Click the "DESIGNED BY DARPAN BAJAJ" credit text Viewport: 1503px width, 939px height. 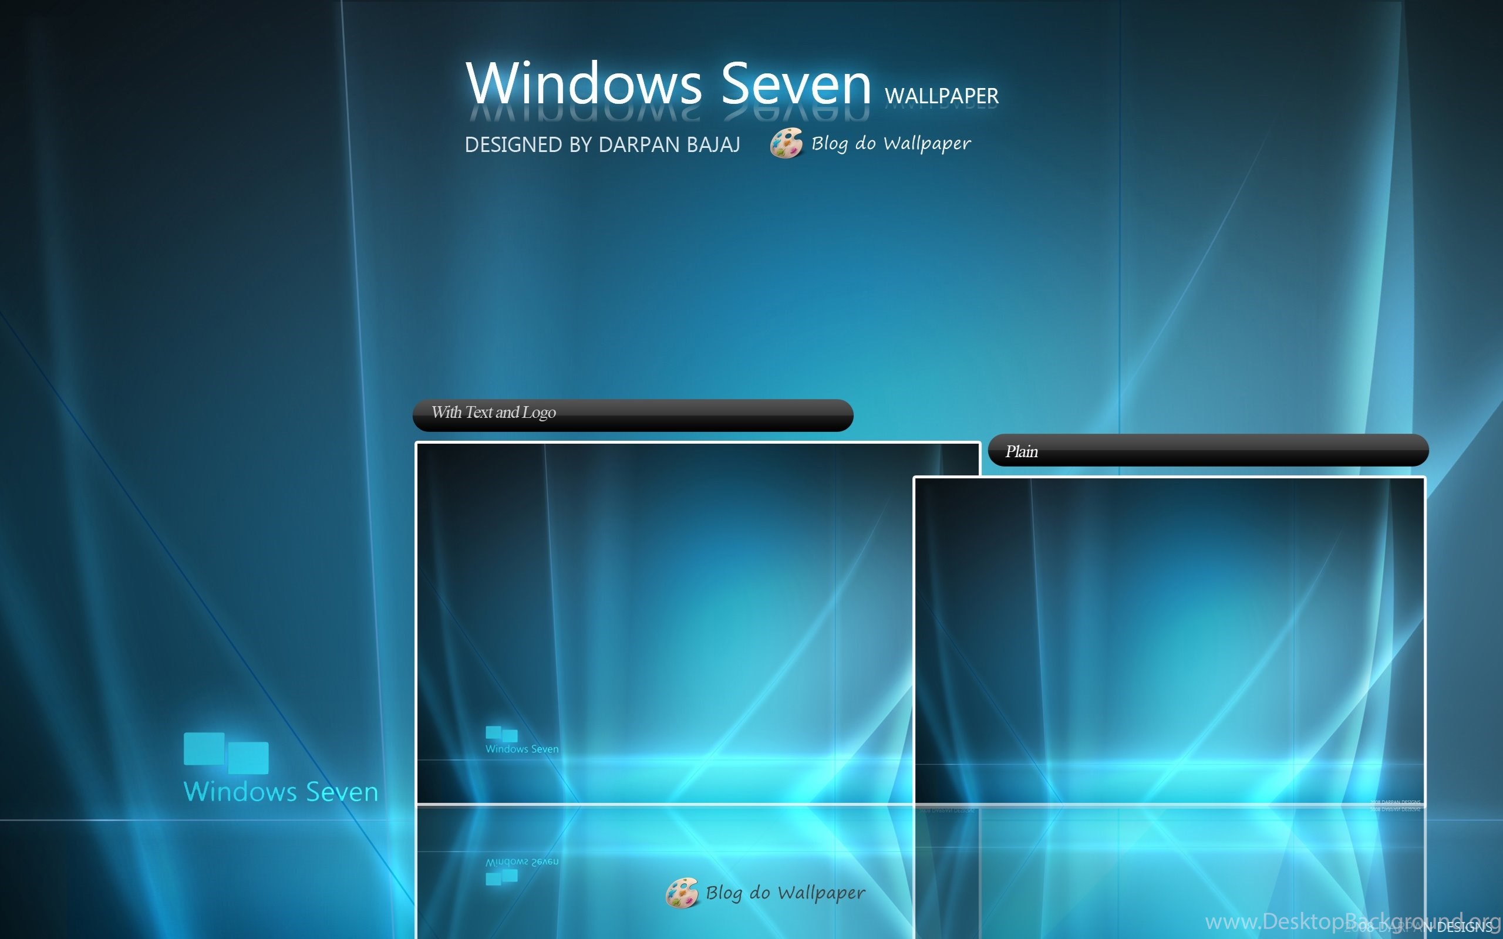(602, 145)
